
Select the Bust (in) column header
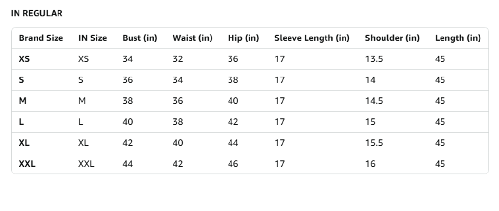pos(140,38)
